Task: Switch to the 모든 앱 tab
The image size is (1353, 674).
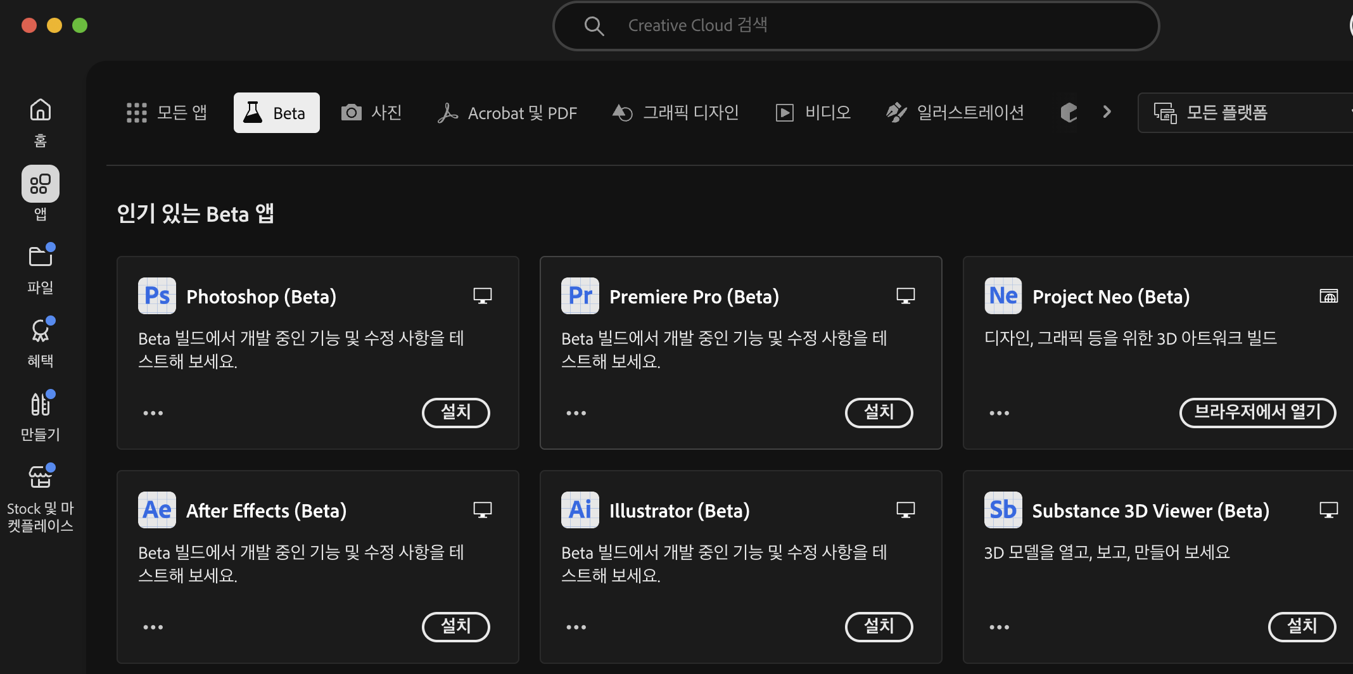Action: point(167,113)
